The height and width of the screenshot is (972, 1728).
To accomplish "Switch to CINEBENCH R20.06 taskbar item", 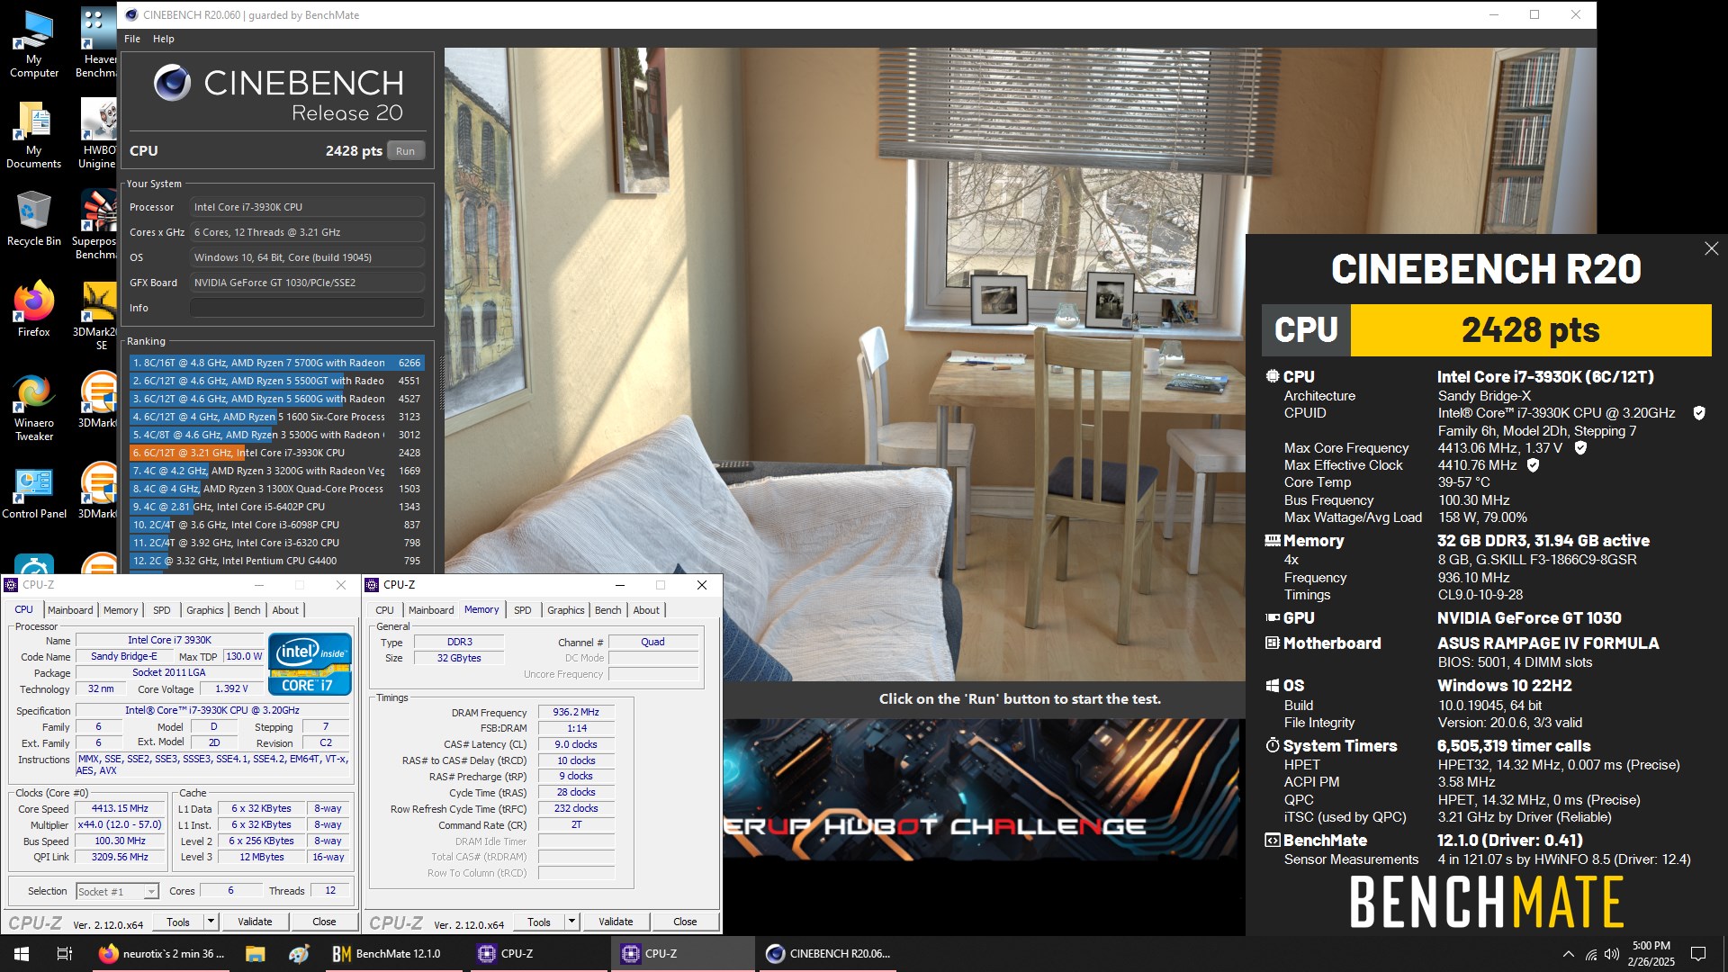I will (828, 954).
